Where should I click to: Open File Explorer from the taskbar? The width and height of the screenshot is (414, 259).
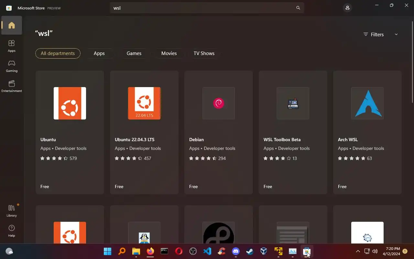tap(136, 251)
